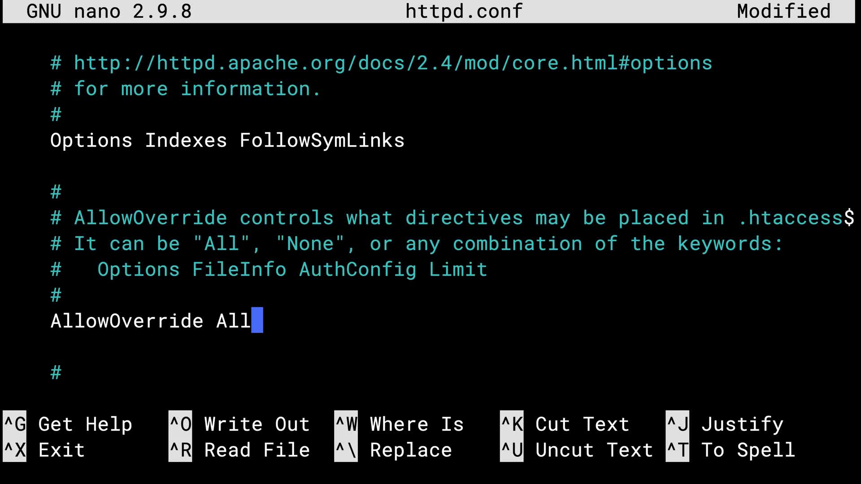The image size is (861, 484).
Task: Click the httpd.conf filename in title bar
Action: [464, 11]
